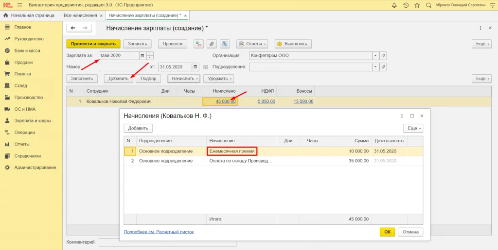
Task: Expand the Удержать dropdown button
Action: coord(218,78)
